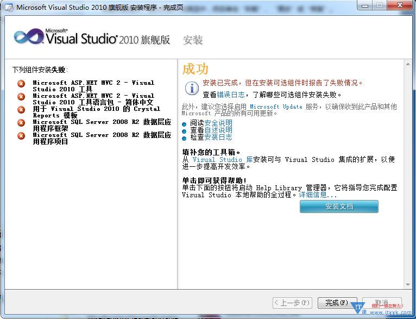Click the red message 安装已完成,但在安装可选组件时报告了失败情况
The width and height of the screenshot is (416, 319).
pyautogui.click(x=282, y=83)
